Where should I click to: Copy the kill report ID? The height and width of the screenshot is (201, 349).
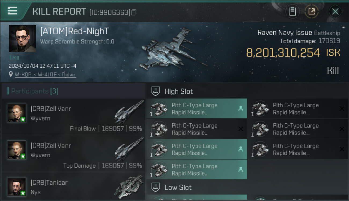pos(134,12)
